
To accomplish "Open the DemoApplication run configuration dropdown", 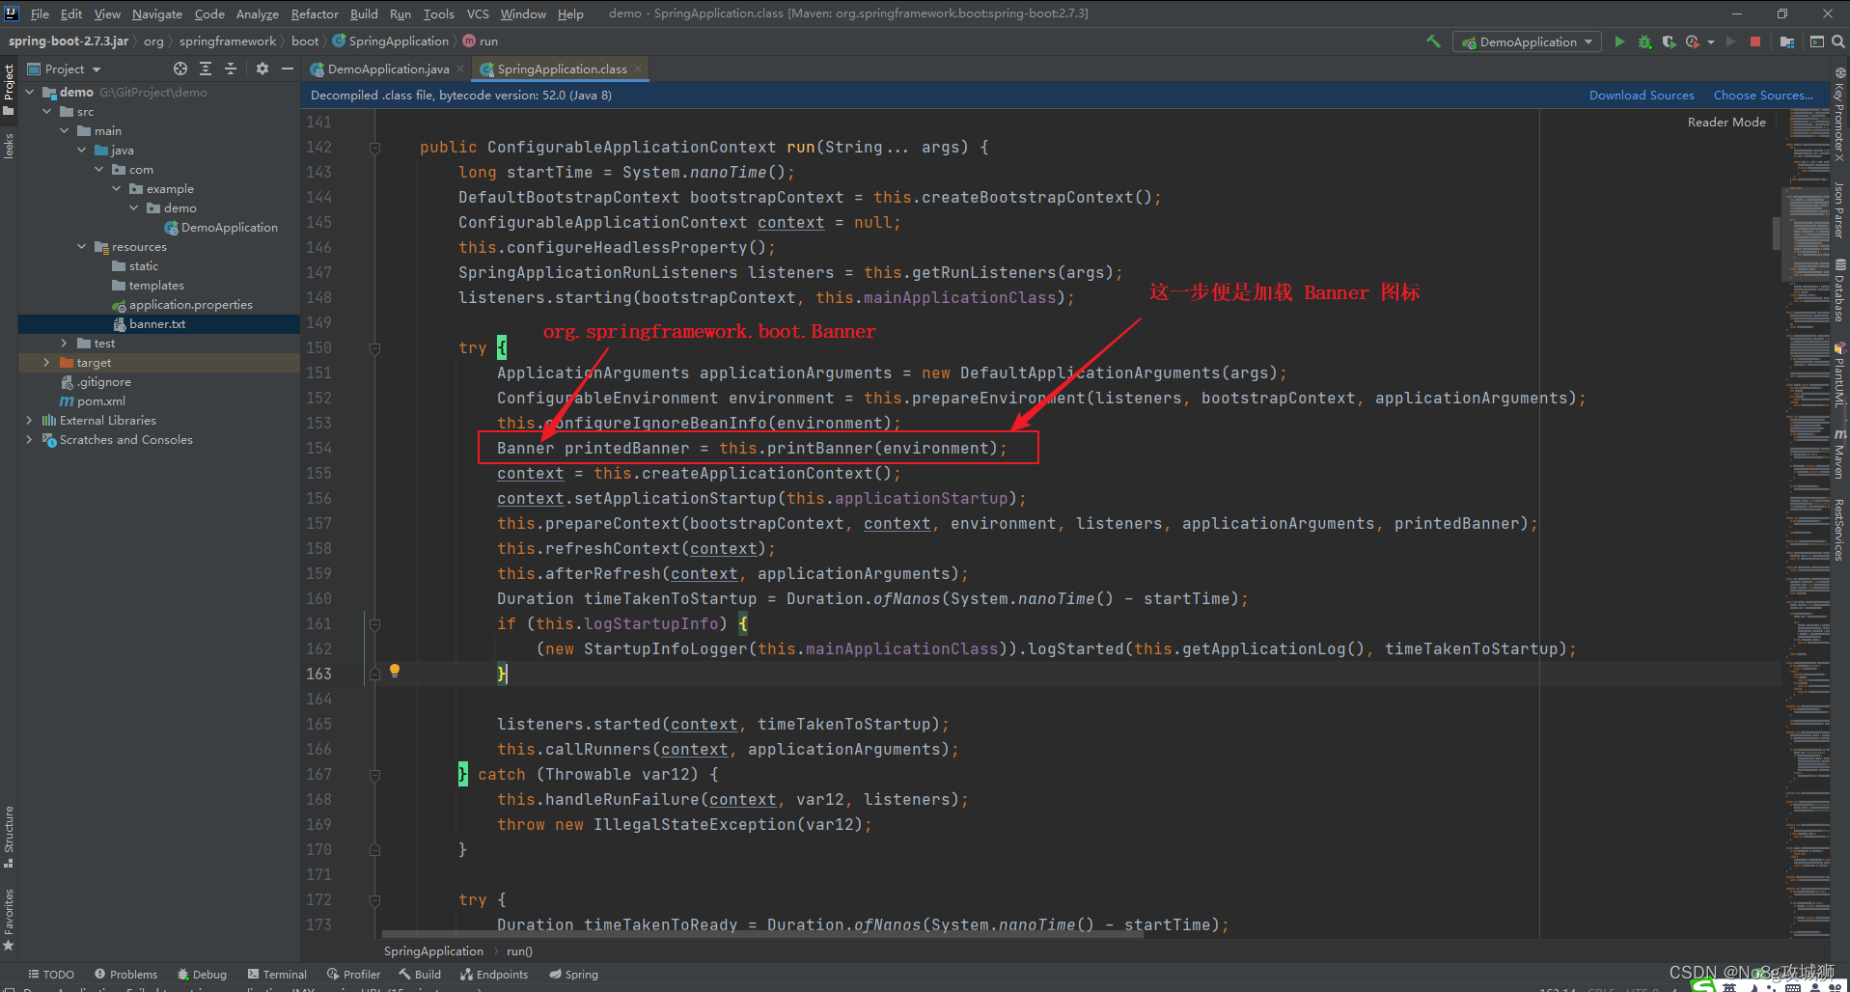I will [x=1528, y=41].
